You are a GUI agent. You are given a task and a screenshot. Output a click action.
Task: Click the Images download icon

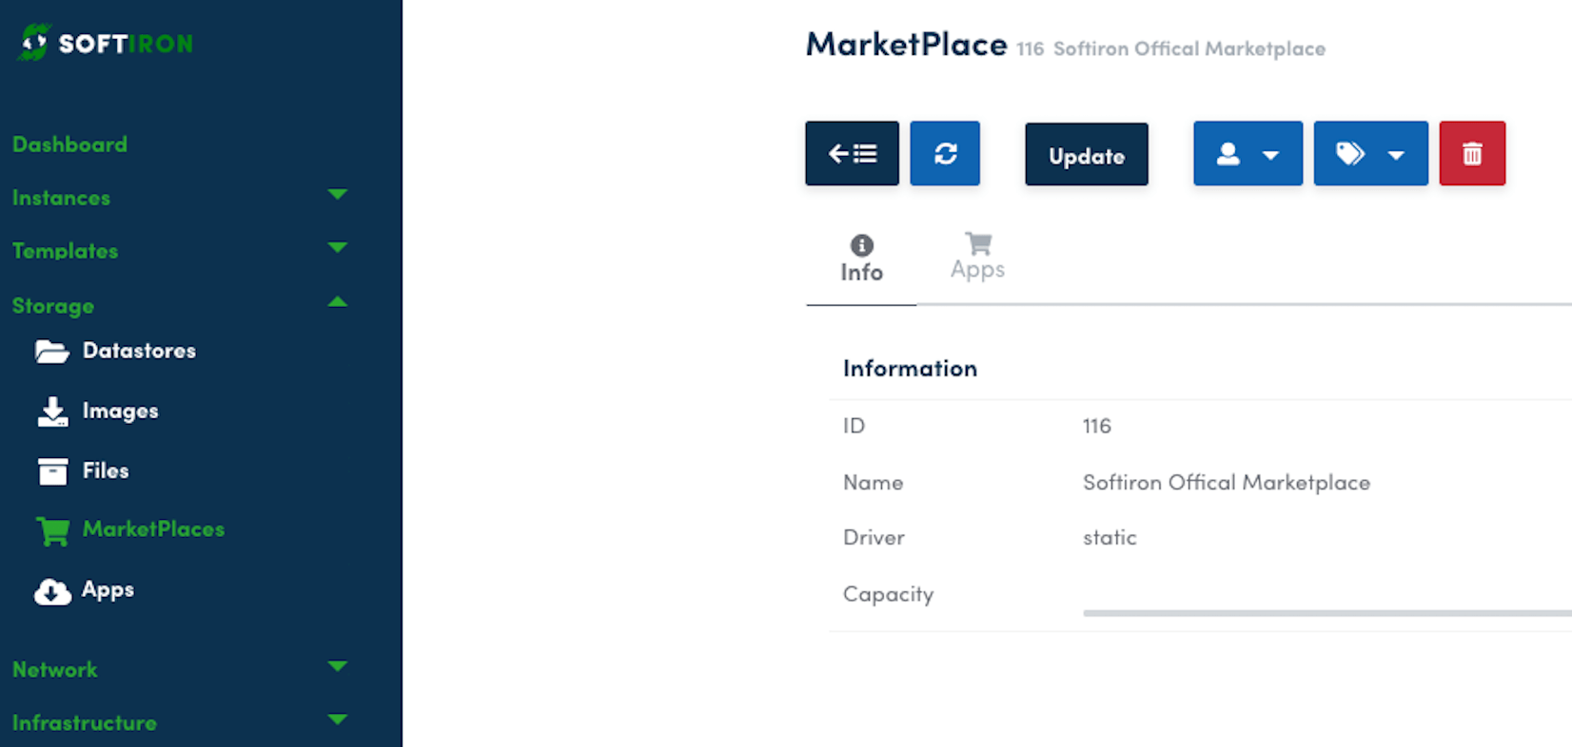[x=52, y=412]
